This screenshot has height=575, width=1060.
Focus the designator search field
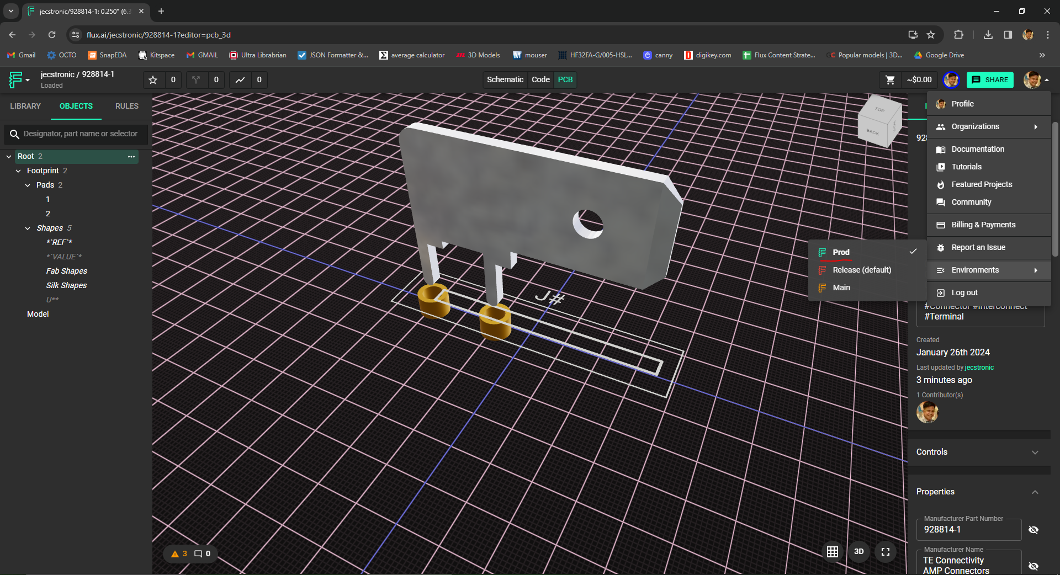click(80, 134)
